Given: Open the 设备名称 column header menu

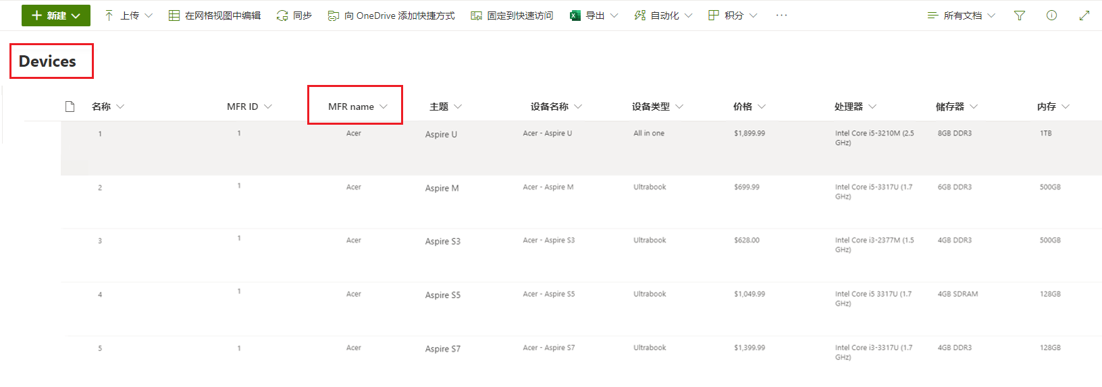Looking at the screenshot, I should pos(556,107).
